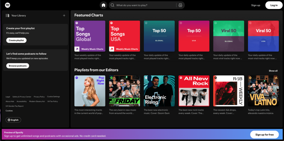Click the globe icon for language
This screenshot has width=284, height=141.
(x=9, y=120)
